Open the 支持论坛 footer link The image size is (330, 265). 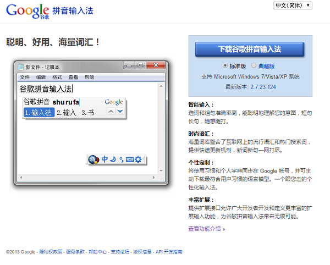pos(120,252)
